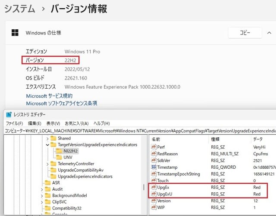Select the ASR folder icon
The width and height of the screenshot is (276, 216).
48,182
